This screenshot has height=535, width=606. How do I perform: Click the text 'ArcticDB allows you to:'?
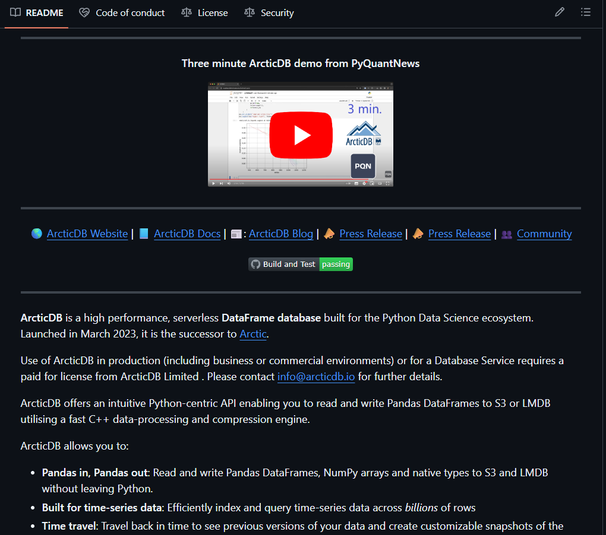[x=75, y=446]
